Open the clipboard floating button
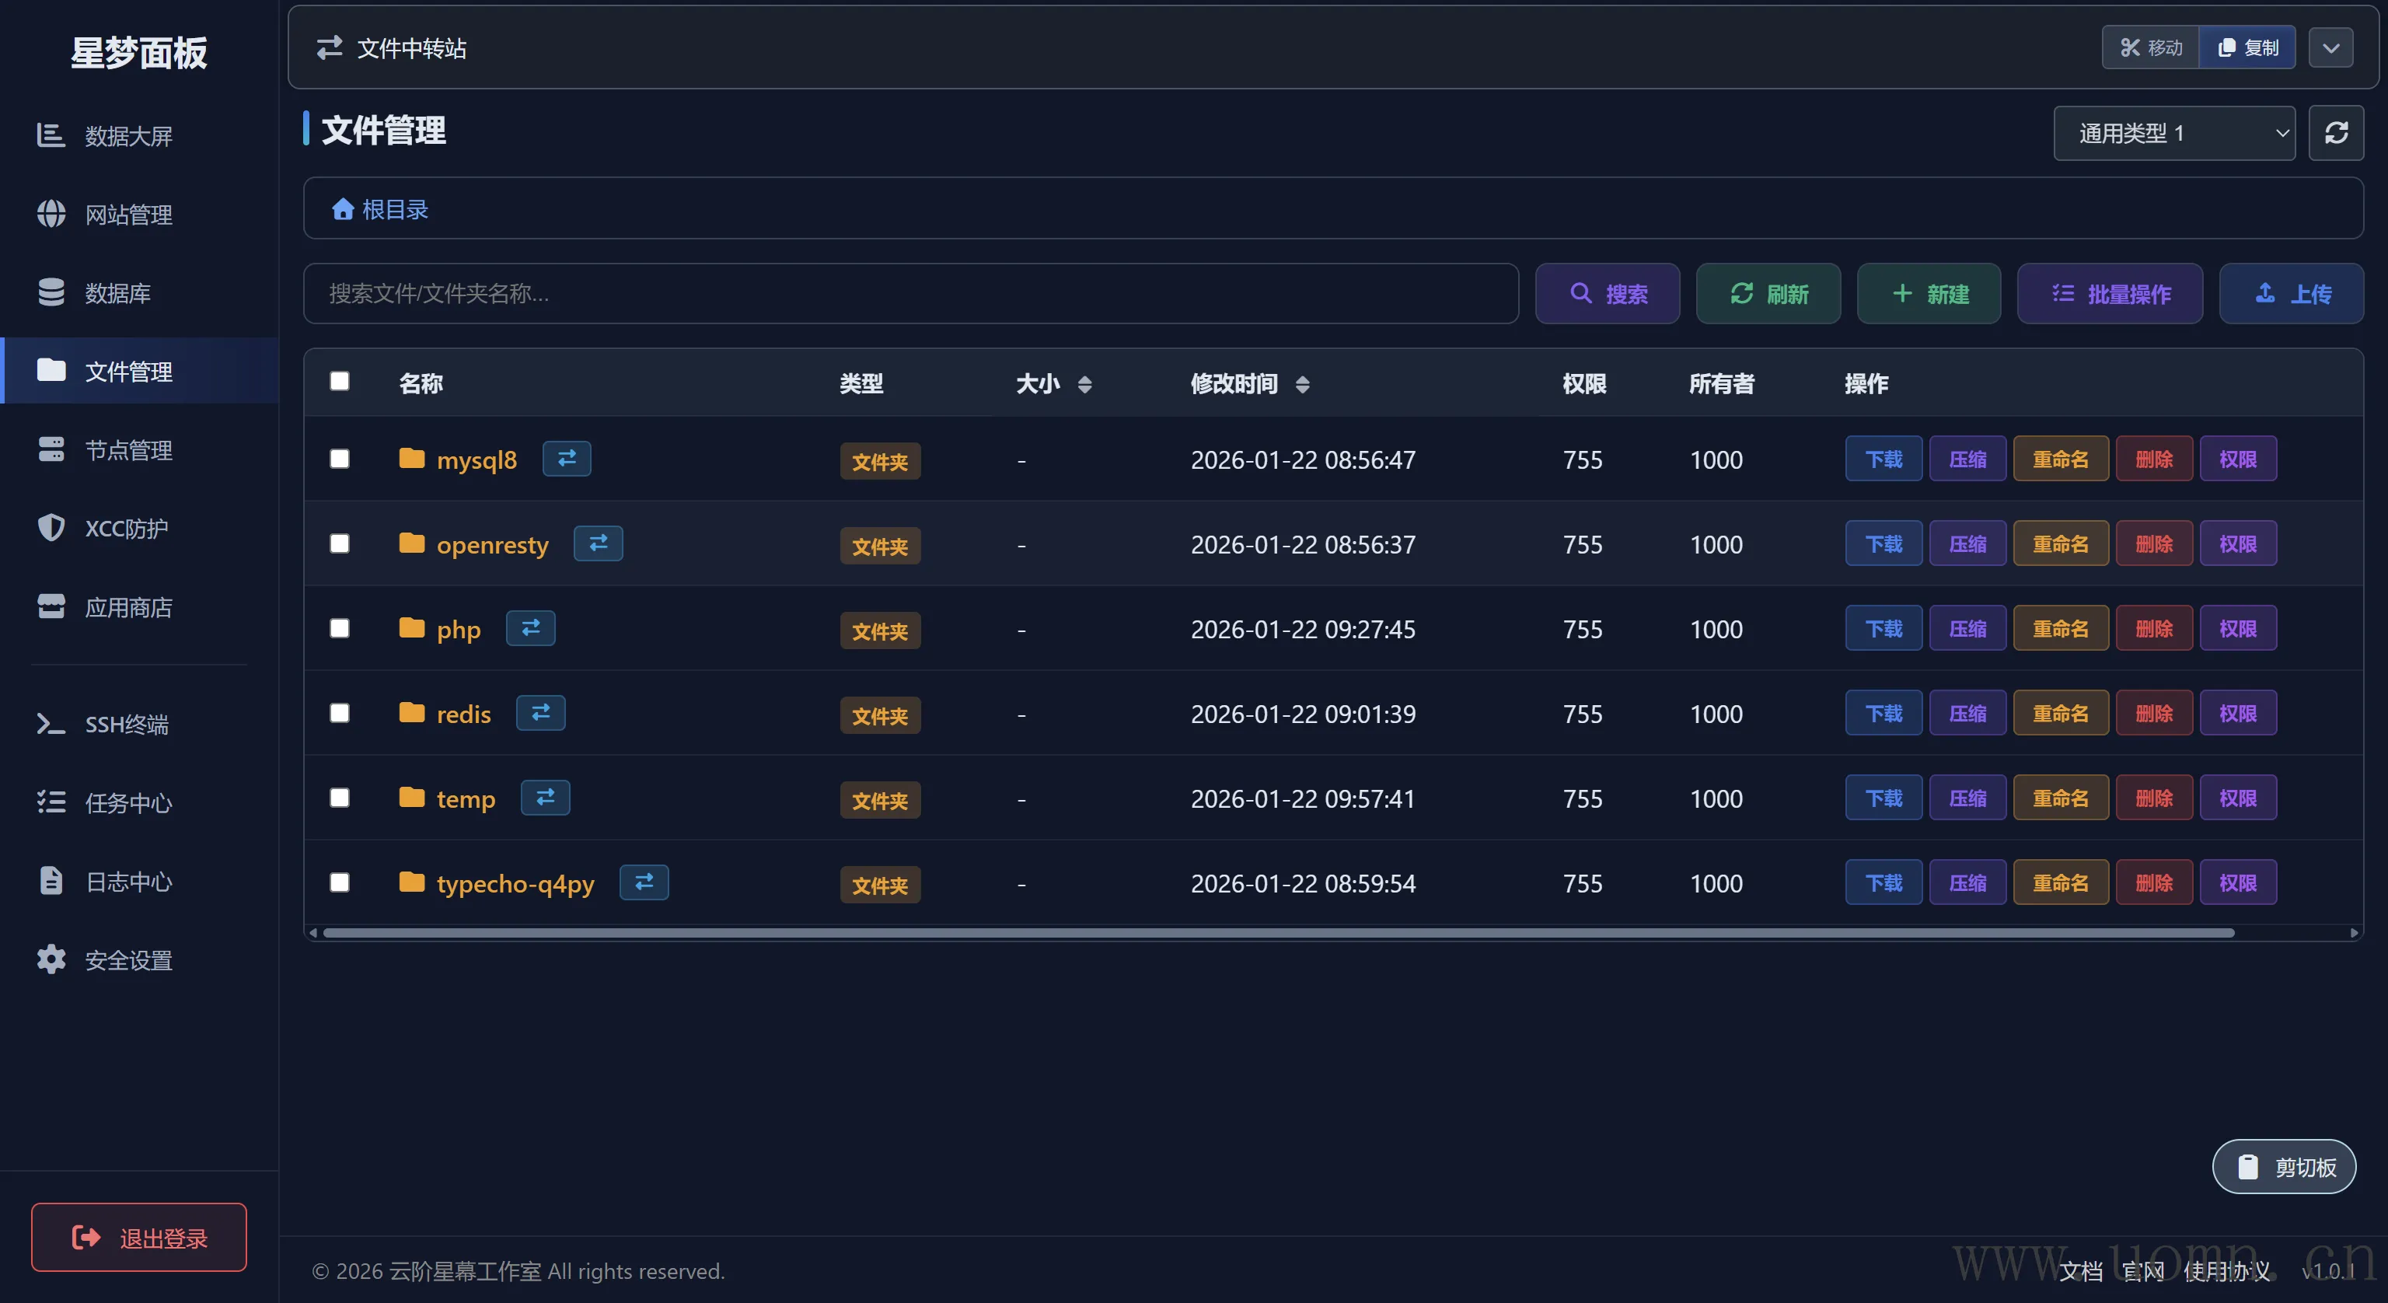 (x=2284, y=1167)
